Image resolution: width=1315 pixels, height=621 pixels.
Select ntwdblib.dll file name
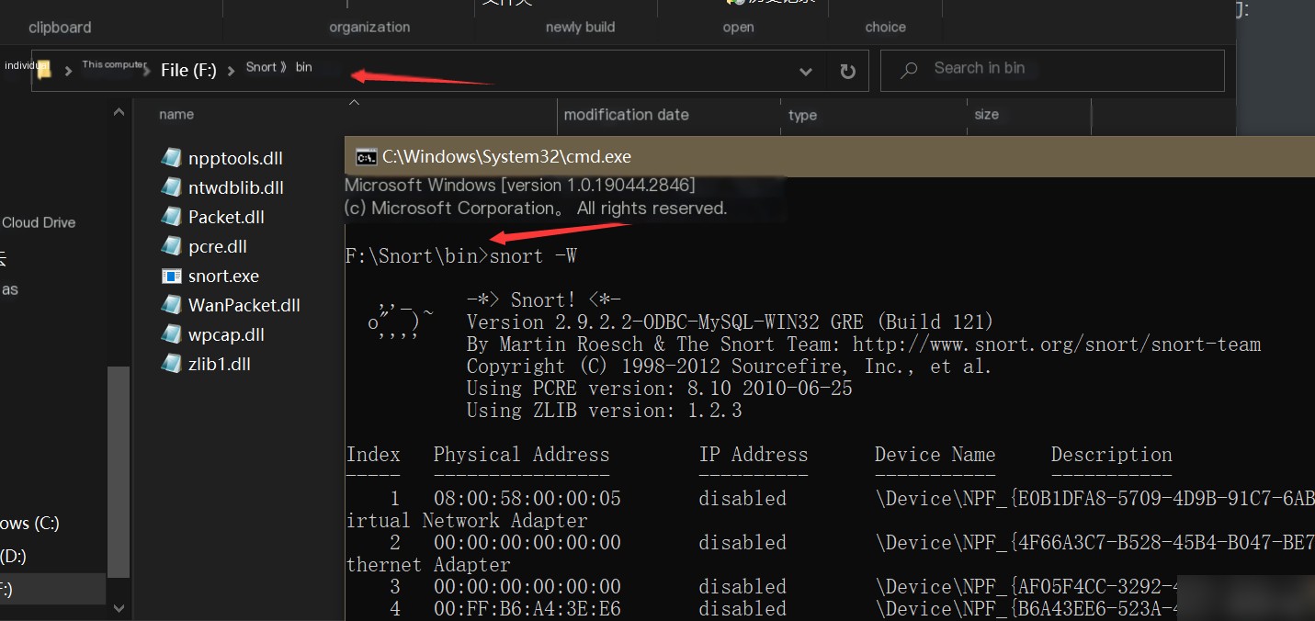(236, 188)
